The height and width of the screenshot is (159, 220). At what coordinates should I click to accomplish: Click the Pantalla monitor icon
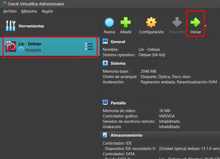[x=105, y=103]
